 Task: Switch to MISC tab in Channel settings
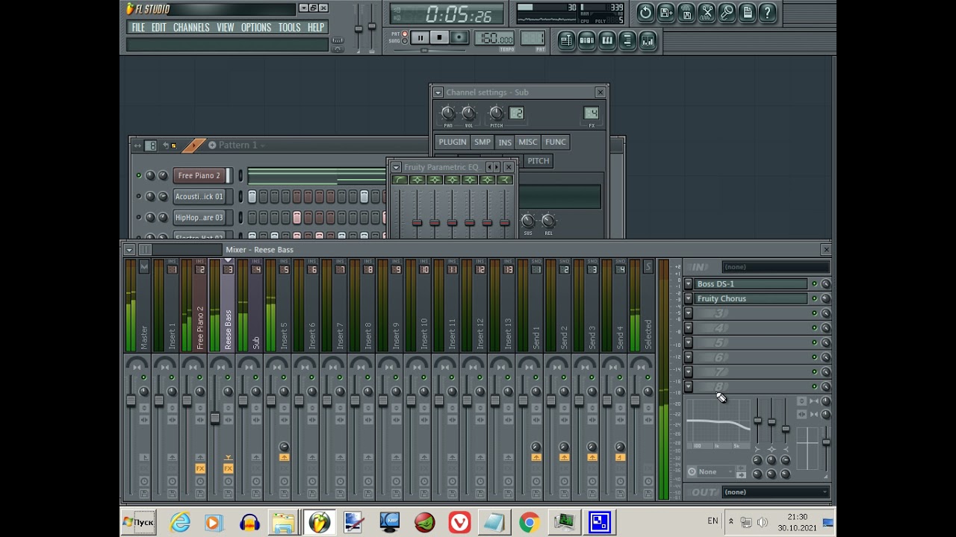(527, 142)
